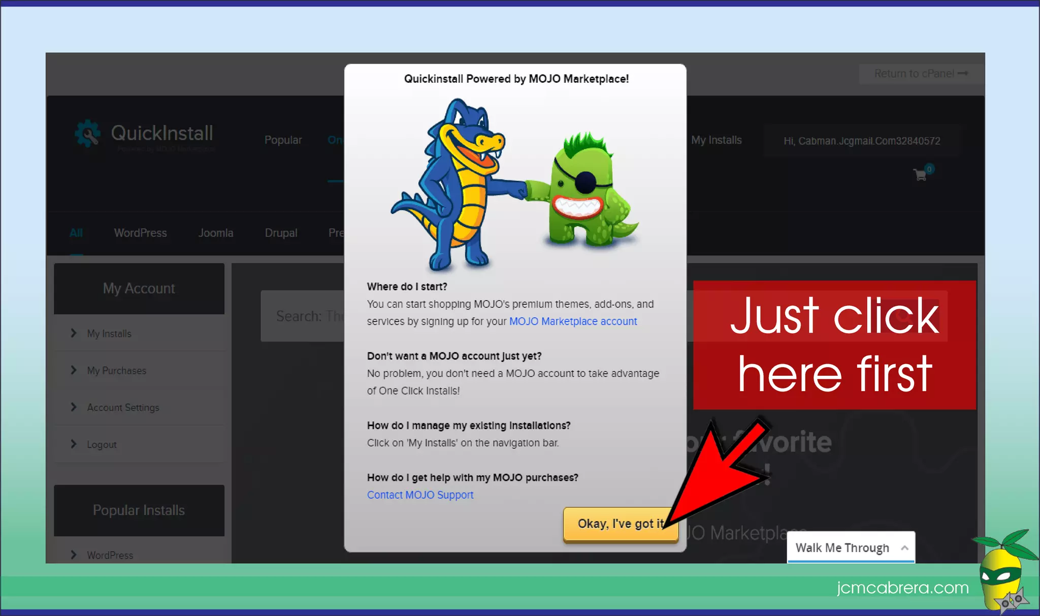The height and width of the screenshot is (616, 1040).
Task: Click the Return to cPanel arrow icon
Action: tap(963, 74)
